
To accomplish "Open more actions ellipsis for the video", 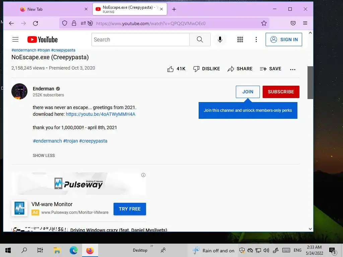I will pyautogui.click(x=293, y=69).
